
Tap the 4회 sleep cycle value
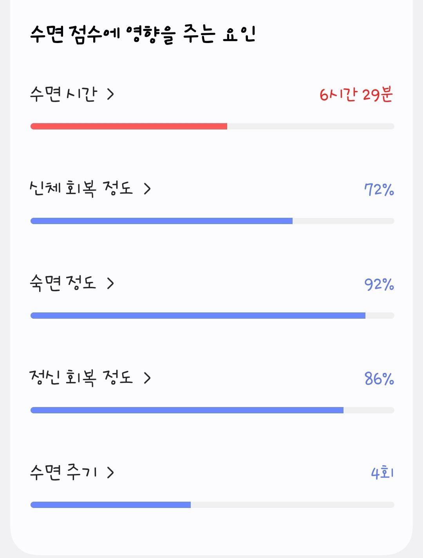coord(382,473)
